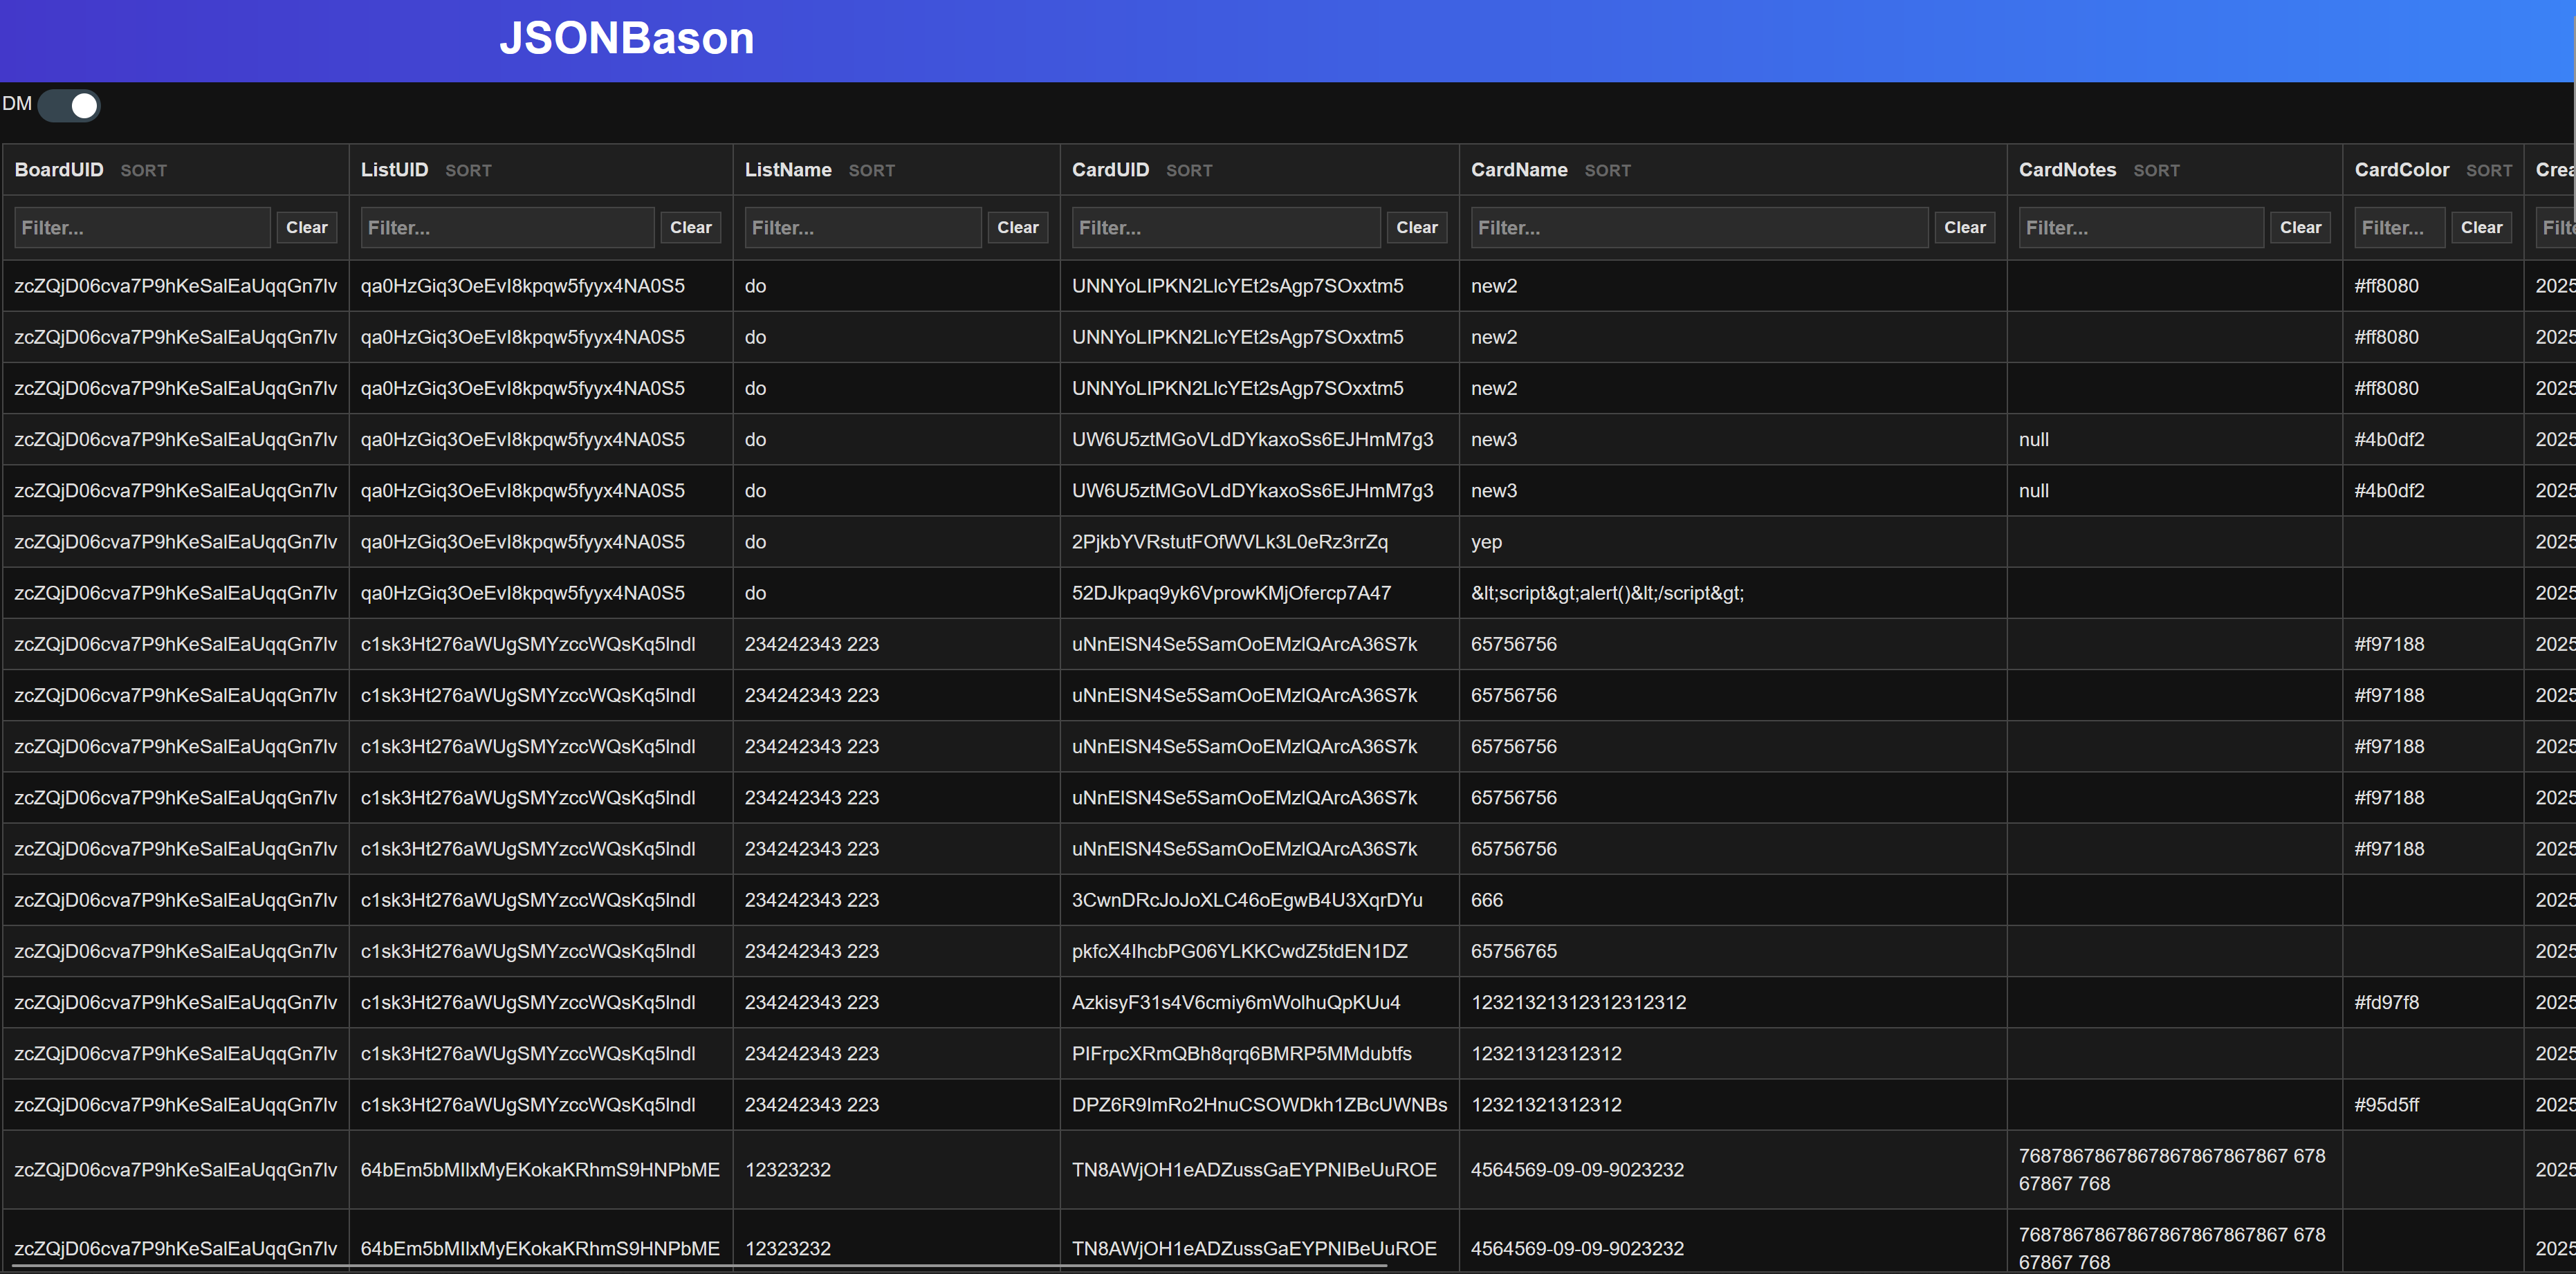This screenshot has height=1274, width=2576.
Task: Click card name 666
Action: [1487, 900]
